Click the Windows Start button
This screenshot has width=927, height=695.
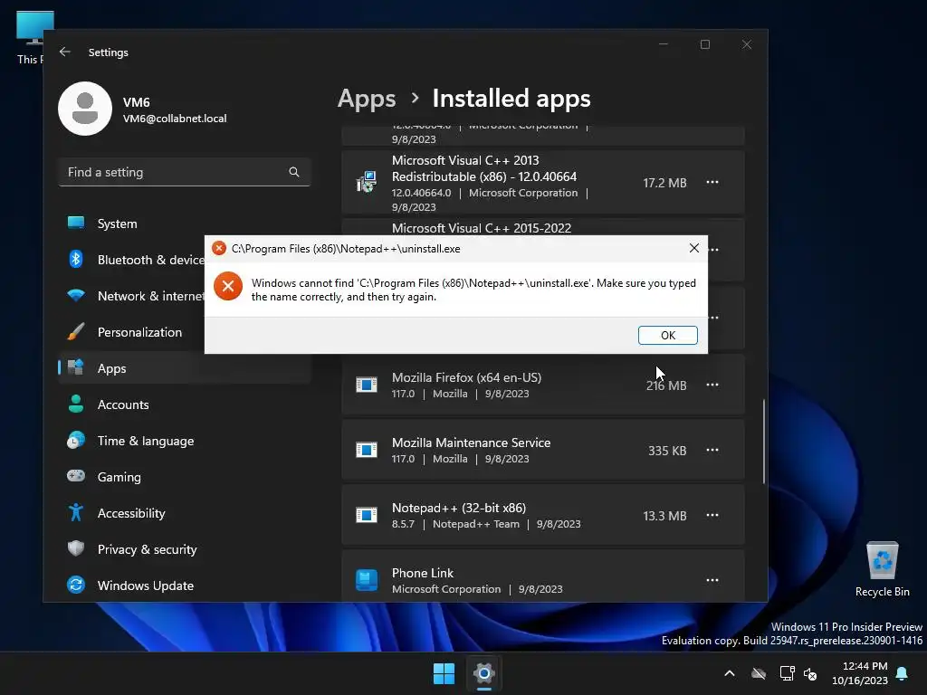(444, 673)
